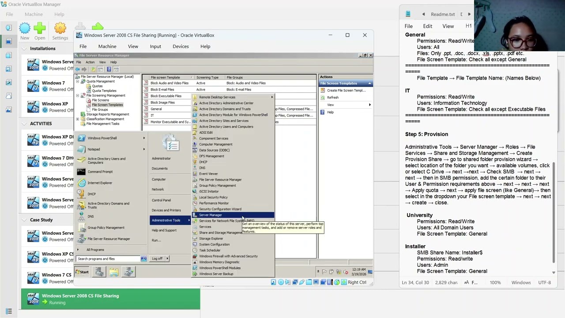Click the Start menu search magnifier button
Image resolution: width=565 pixels, height=318 pixels.
[143, 259]
